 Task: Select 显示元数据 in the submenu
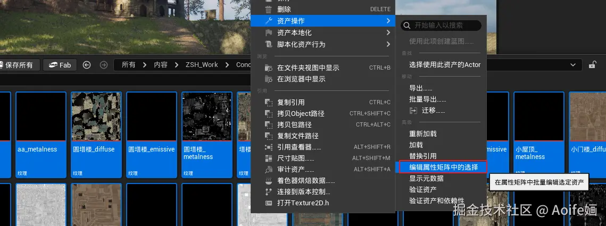click(426, 179)
